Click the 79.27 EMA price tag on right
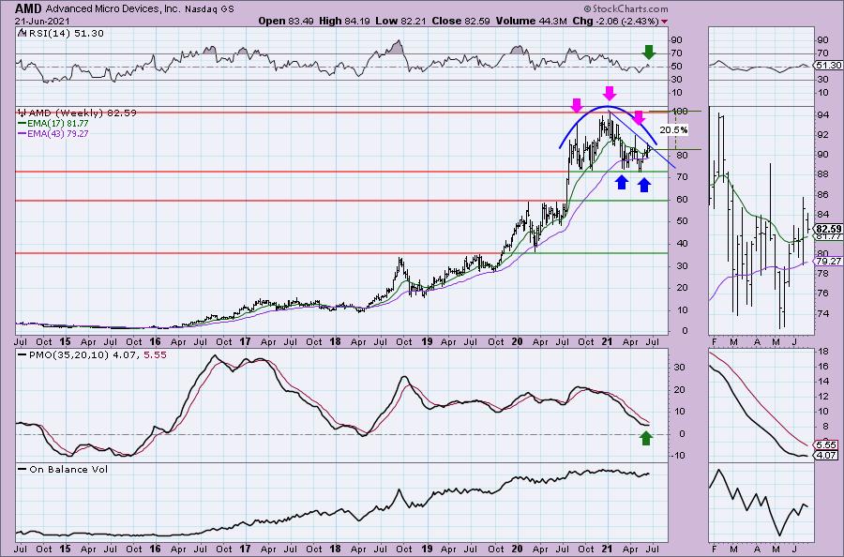 pos(829,261)
